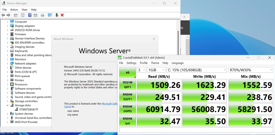Click the Universal Serial Bus controllers icon
Screen dimensions: 275x135
tap(12, 118)
